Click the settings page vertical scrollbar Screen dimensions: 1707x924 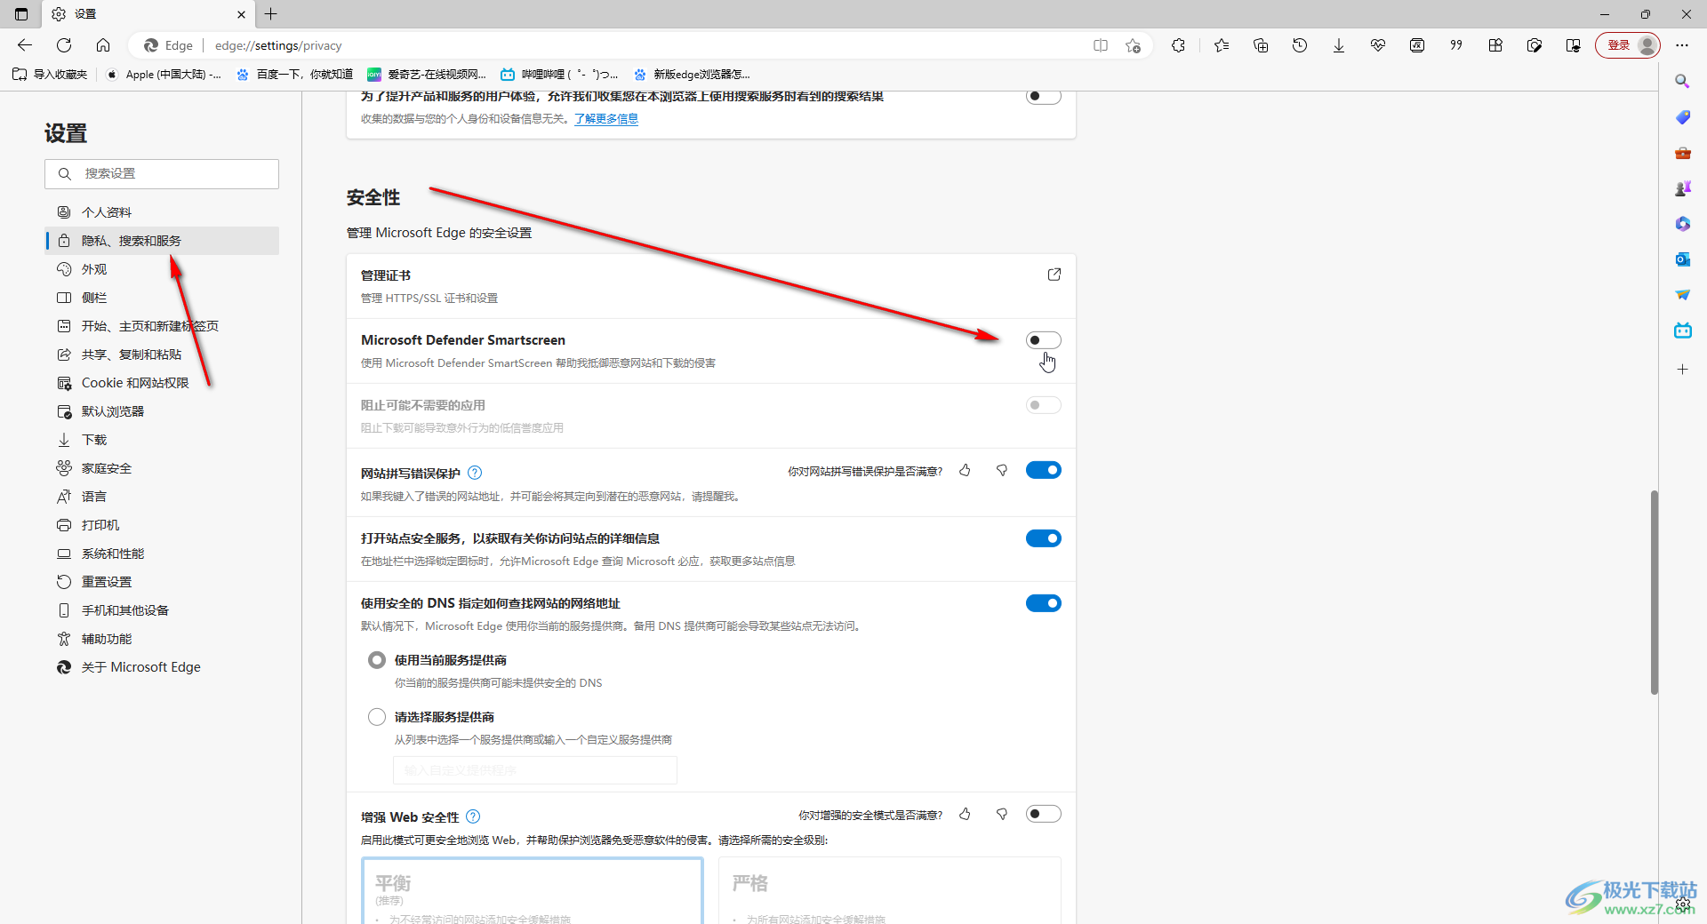point(1655,592)
